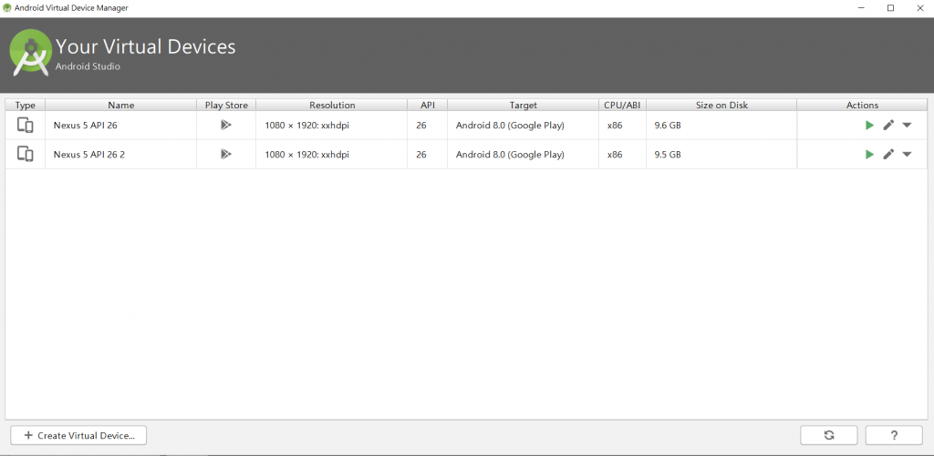Click the Android Studio logo in header
This screenshot has width=934, height=456.
pos(30,52)
